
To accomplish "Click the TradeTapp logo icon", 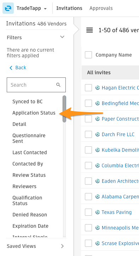I will click(x=8, y=8).
